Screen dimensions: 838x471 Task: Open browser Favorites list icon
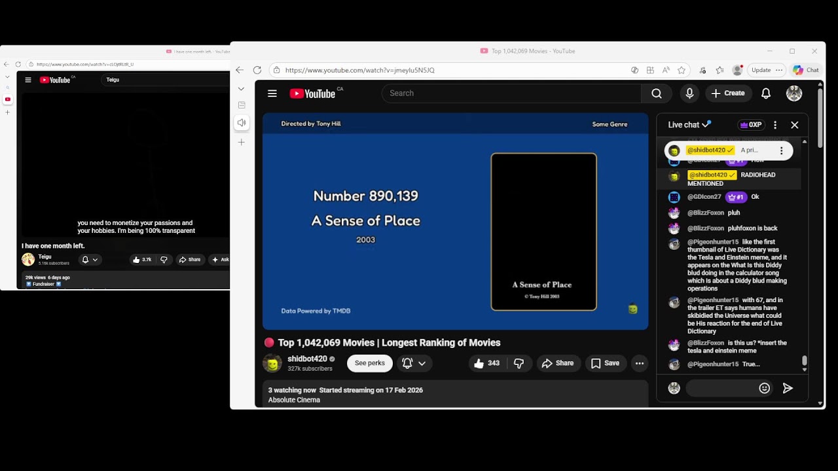tap(720, 70)
